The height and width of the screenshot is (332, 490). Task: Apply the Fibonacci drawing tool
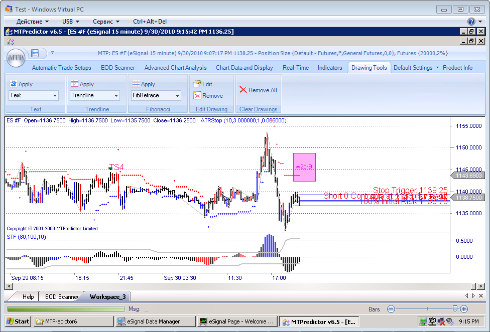[144, 84]
